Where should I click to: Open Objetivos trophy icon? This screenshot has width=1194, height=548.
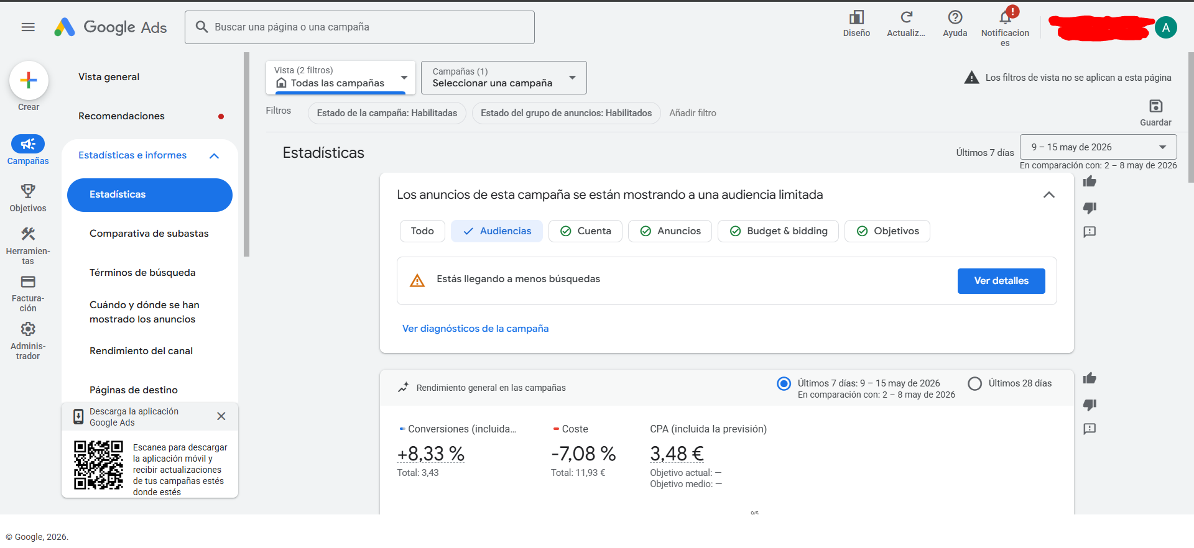[28, 191]
